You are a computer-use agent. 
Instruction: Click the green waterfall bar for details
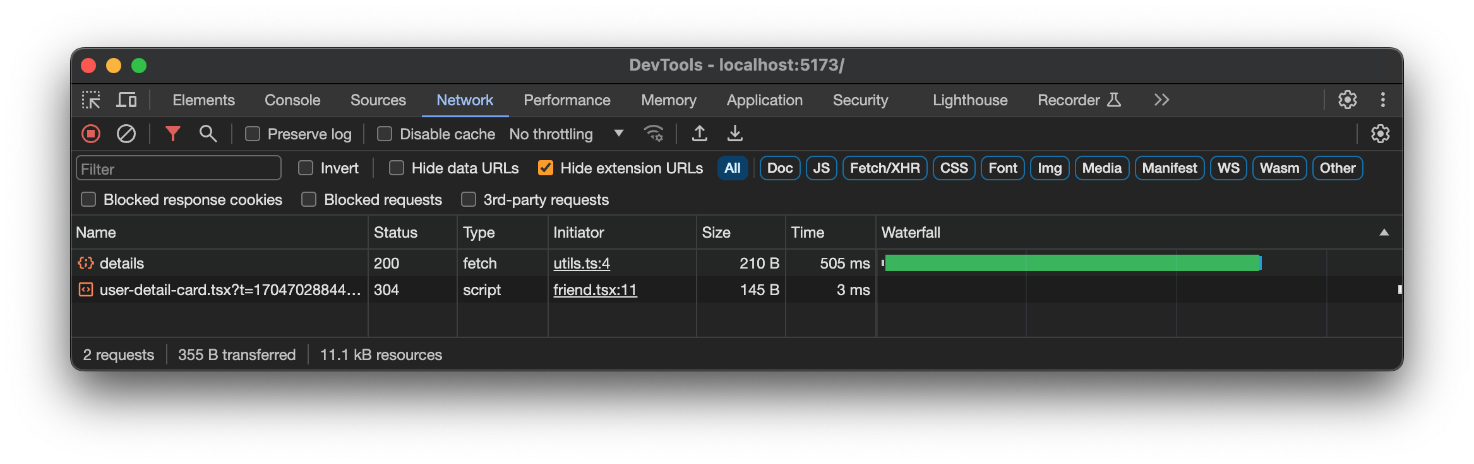(1072, 263)
